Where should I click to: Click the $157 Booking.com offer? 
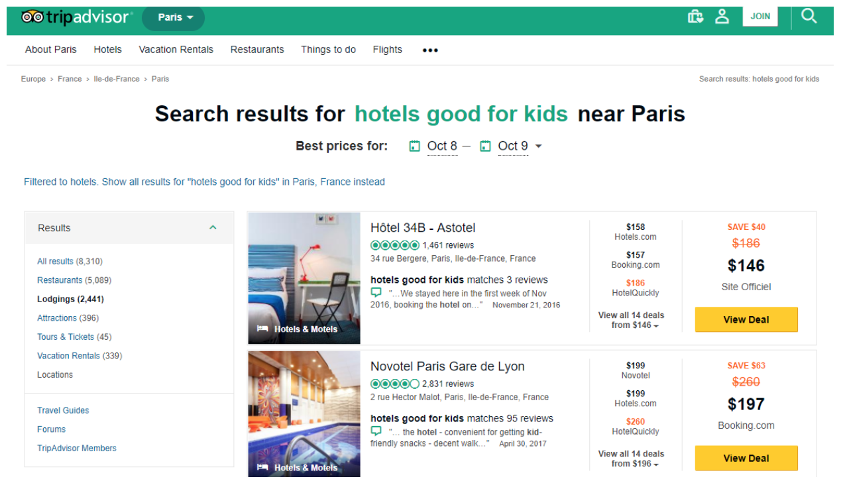(636, 260)
